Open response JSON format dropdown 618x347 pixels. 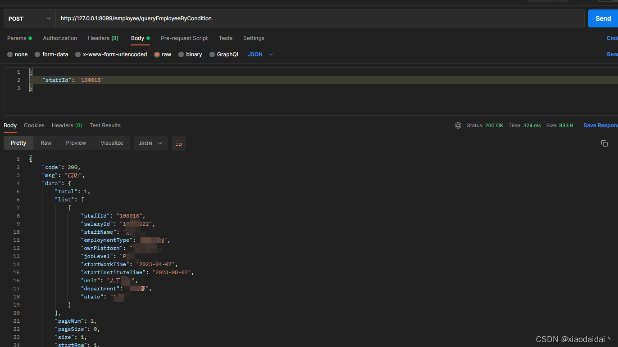pos(150,143)
